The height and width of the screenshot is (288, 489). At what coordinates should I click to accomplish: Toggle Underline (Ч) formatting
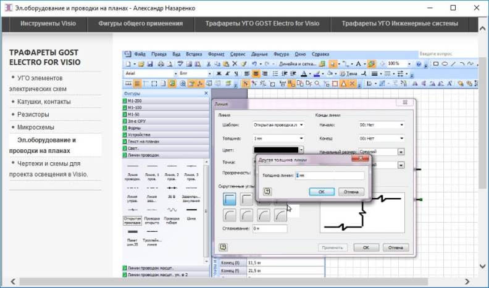(x=236, y=74)
